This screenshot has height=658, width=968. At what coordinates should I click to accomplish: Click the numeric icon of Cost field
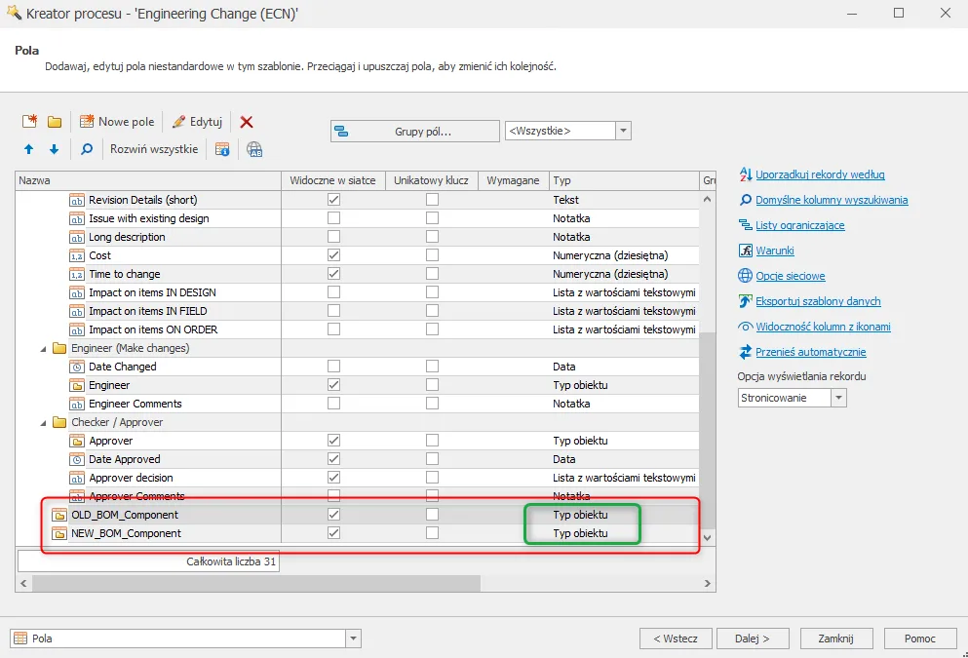point(77,256)
